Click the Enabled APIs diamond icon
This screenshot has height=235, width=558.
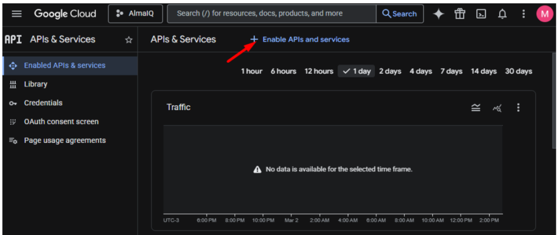tap(13, 66)
